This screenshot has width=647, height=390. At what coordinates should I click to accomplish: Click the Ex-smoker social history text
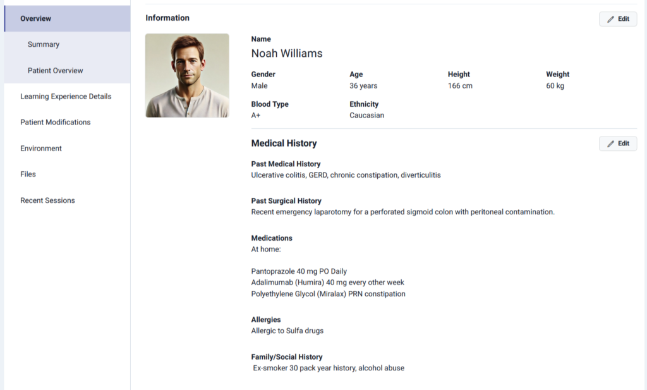[329, 368]
